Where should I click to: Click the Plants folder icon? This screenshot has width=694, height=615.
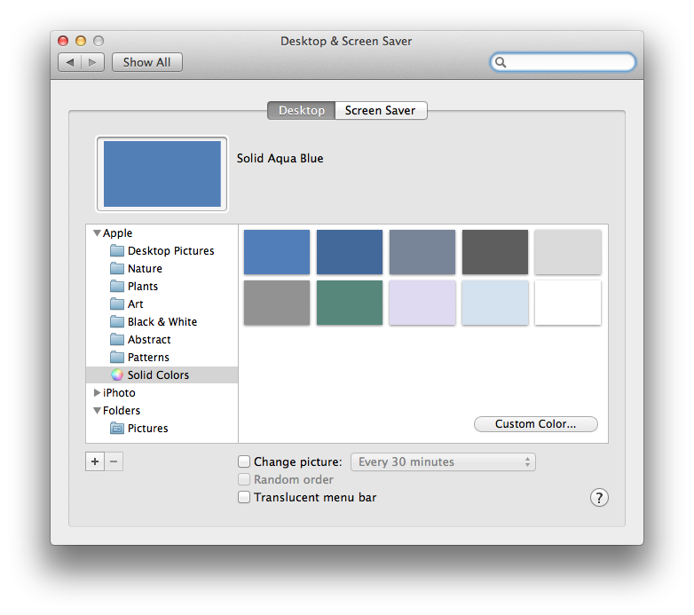tap(117, 286)
